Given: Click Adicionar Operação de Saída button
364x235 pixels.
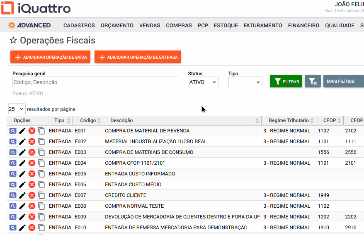Looking at the screenshot, I should point(50,57).
